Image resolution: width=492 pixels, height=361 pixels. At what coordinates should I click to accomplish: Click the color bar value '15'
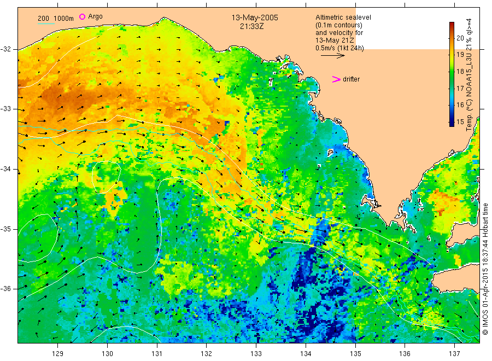click(460, 122)
